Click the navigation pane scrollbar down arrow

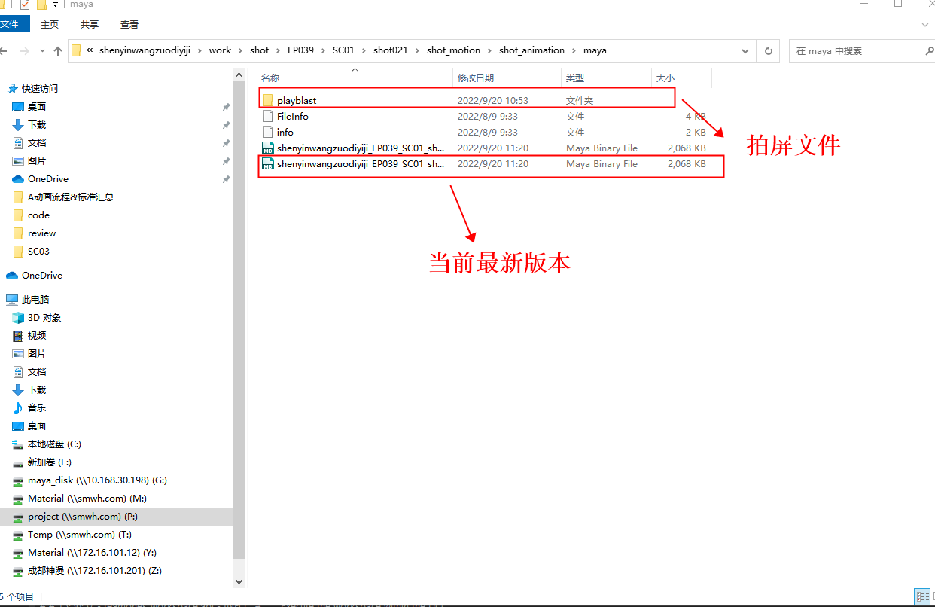pos(239,581)
